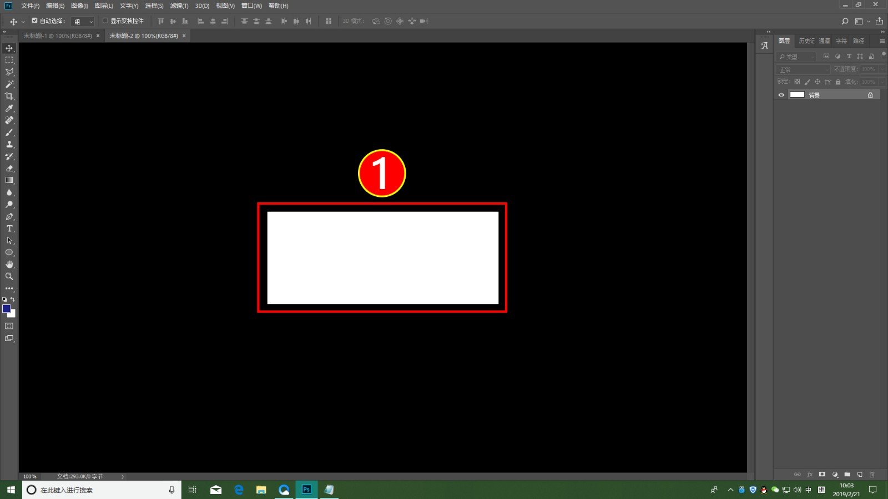Image resolution: width=888 pixels, height=499 pixels.
Task: Open the foreground color swatch
Action: (x=6, y=308)
